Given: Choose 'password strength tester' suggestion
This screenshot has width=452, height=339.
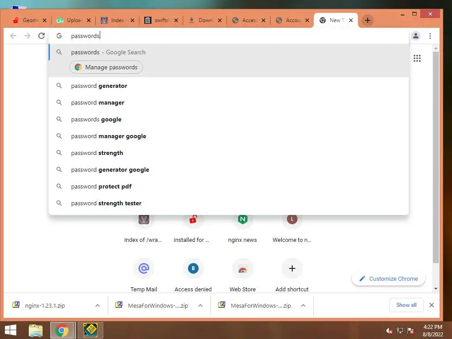Looking at the screenshot, I should coord(228,203).
